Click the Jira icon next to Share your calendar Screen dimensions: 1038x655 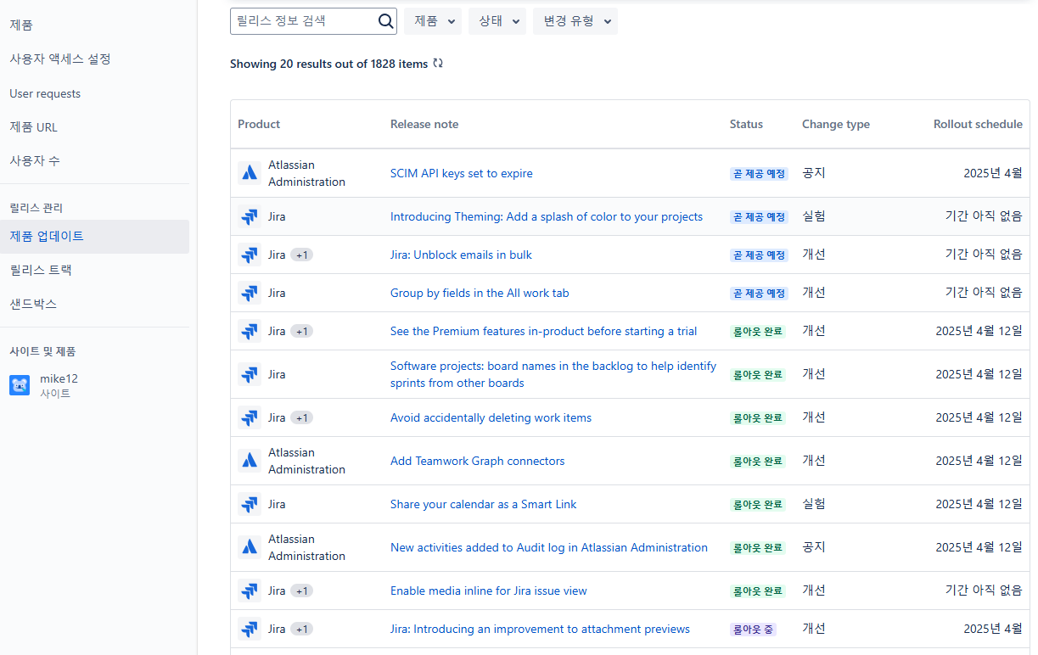click(x=250, y=503)
